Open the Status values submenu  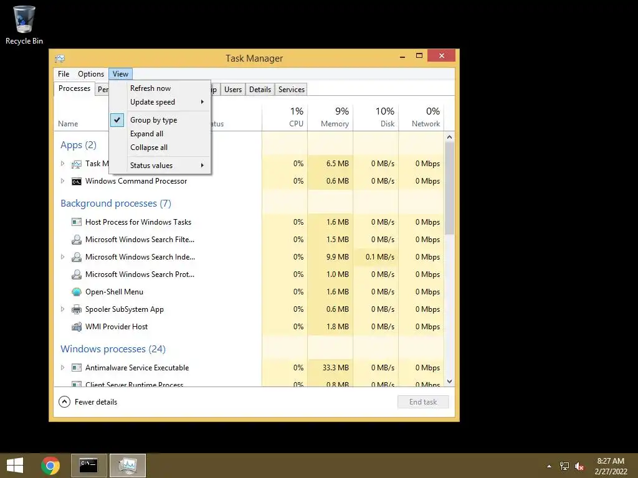click(160, 166)
